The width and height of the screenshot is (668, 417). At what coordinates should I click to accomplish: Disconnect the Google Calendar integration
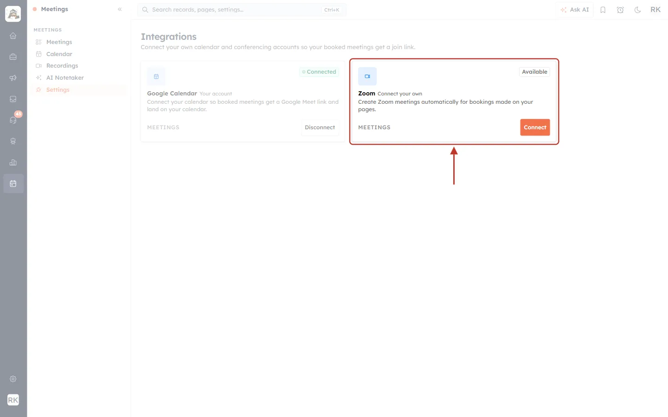click(320, 127)
